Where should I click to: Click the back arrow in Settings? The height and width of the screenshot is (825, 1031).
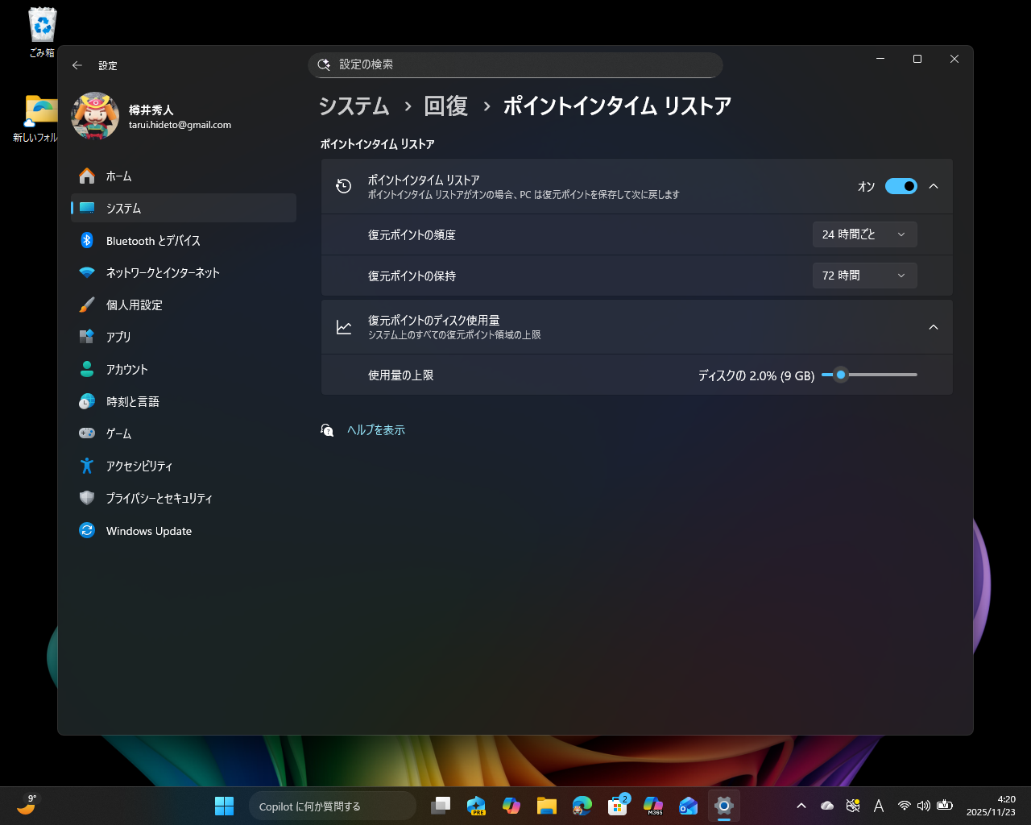[77, 65]
